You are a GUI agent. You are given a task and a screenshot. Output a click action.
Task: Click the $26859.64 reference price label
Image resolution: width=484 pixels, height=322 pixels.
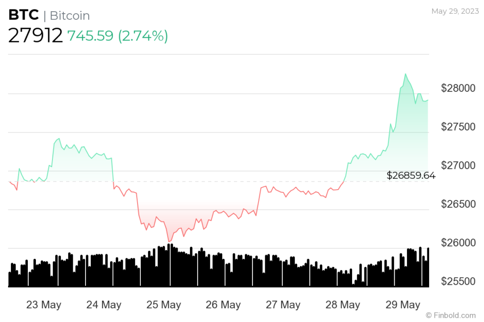pos(411,175)
